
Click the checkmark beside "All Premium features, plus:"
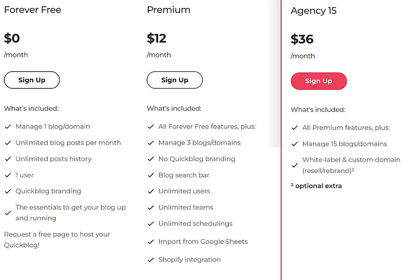[x=295, y=127]
